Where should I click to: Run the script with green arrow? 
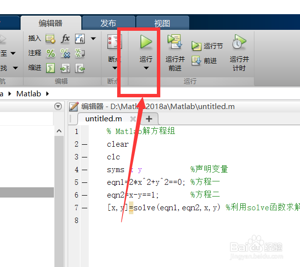(146, 42)
